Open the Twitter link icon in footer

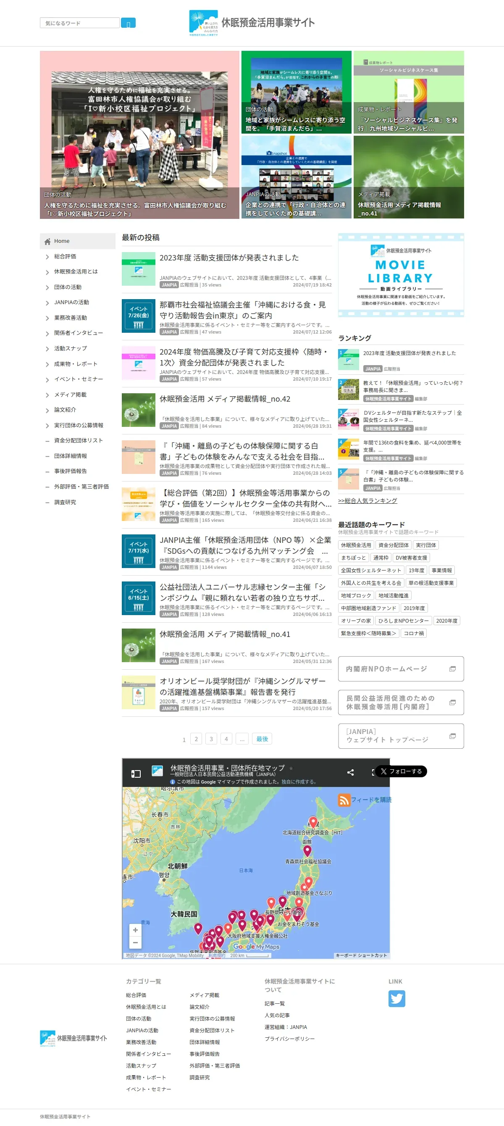pyautogui.click(x=396, y=998)
